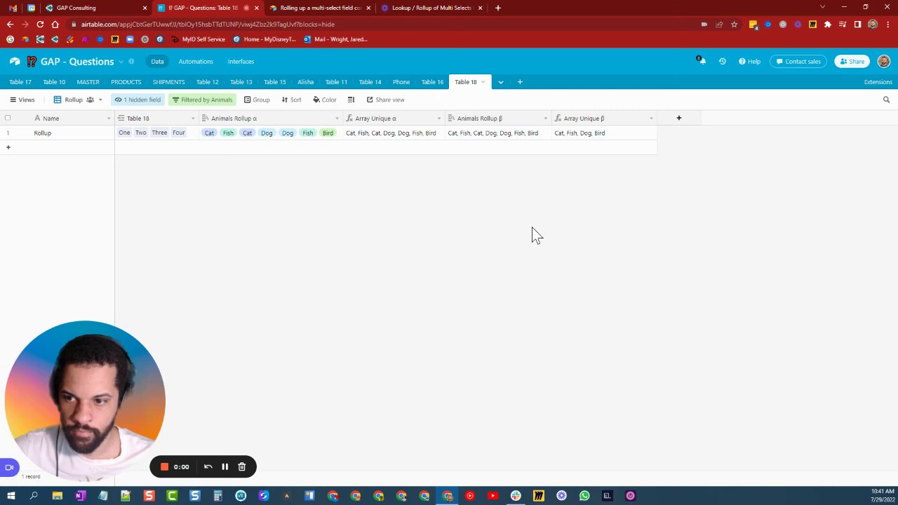Open WhatsApp from the taskbar
This screenshot has width=898, height=505.
584,496
